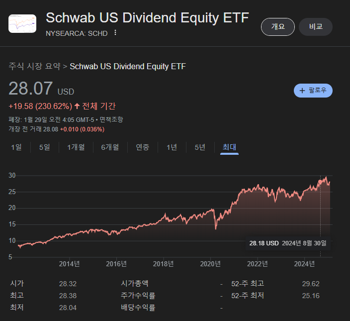Switch chart range to 1개월
The image size is (350, 321).
coord(76,147)
